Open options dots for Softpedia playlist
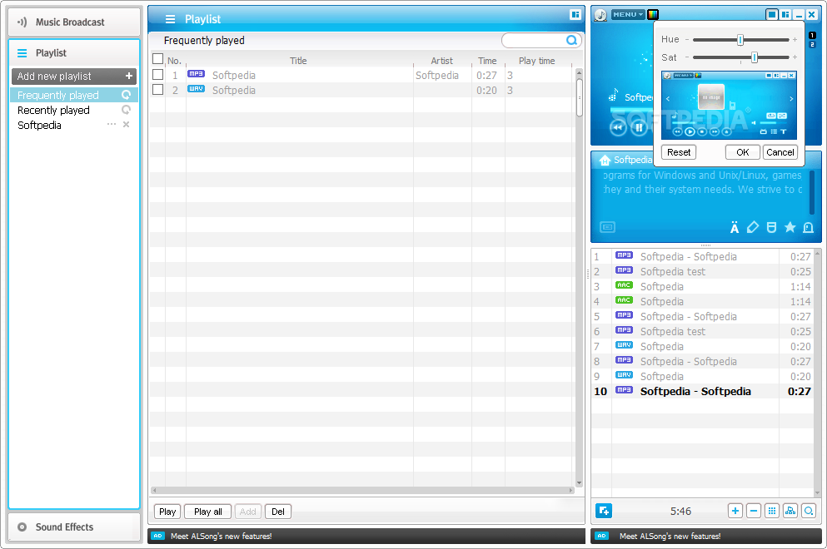This screenshot has height=549, width=827. pos(112,124)
